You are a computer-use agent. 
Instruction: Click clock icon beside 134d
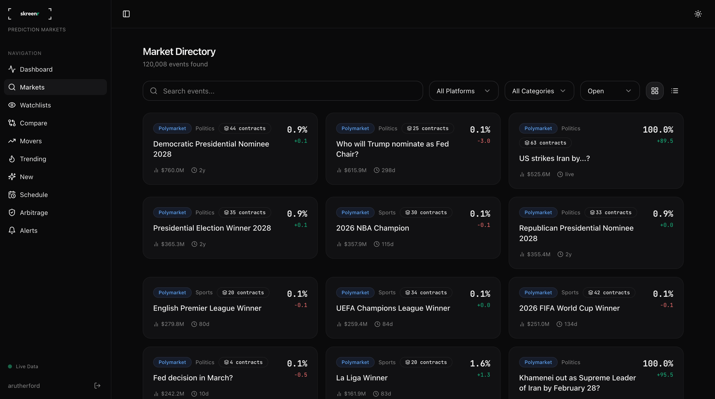point(559,324)
